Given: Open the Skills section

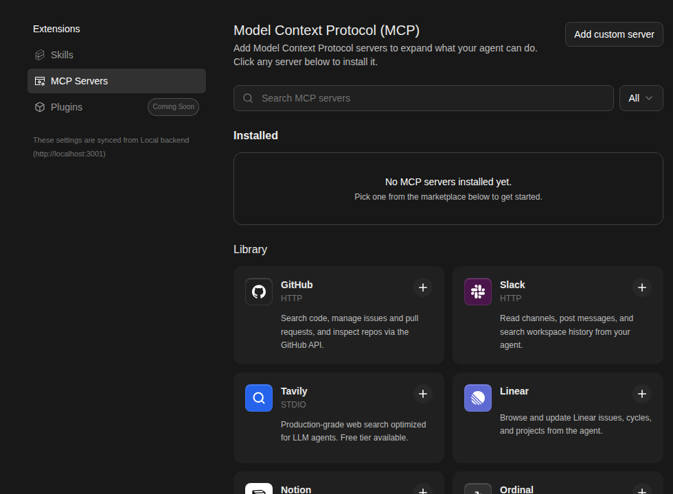Looking at the screenshot, I should pos(116,55).
